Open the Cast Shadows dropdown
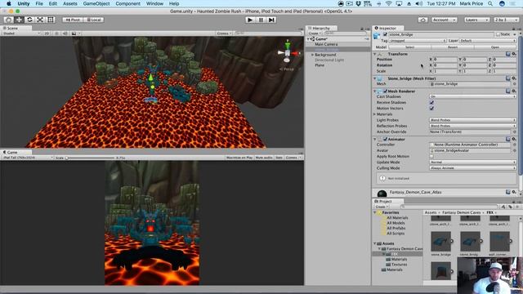The width and height of the screenshot is (523, 294). (x=472, y=96)
